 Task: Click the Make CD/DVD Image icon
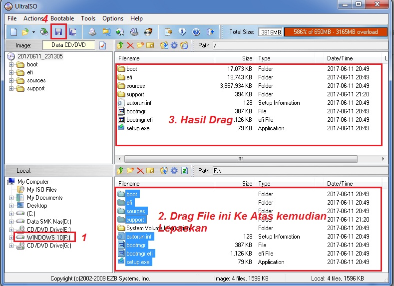pos(92,32)
